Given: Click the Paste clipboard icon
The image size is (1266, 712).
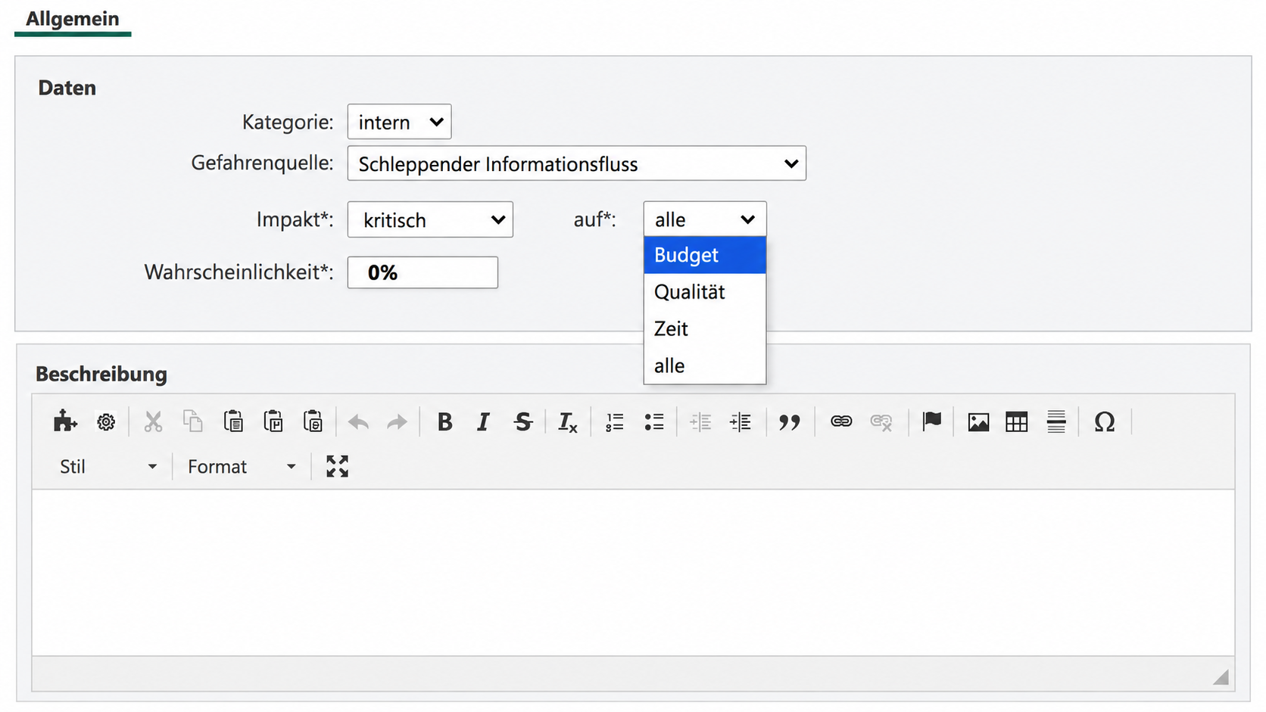Looking at the screenshot, I should [x=233, y=421].
